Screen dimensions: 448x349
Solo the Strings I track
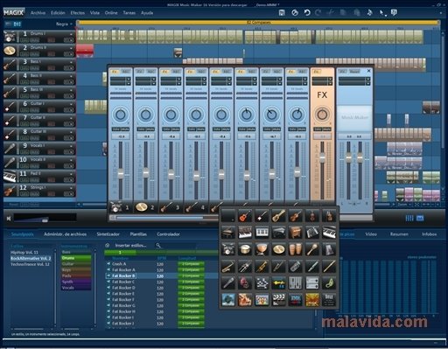[24, 194]
